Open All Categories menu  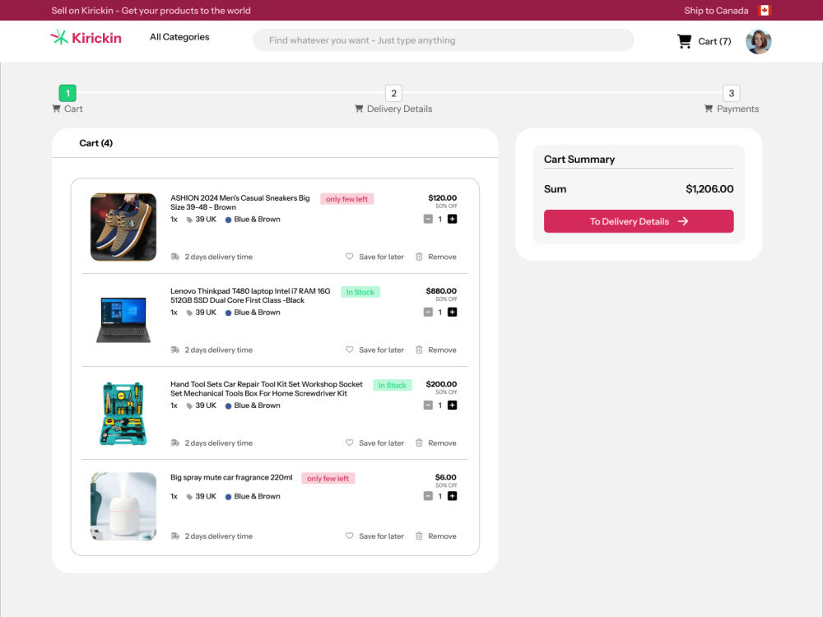coord(179,37)
